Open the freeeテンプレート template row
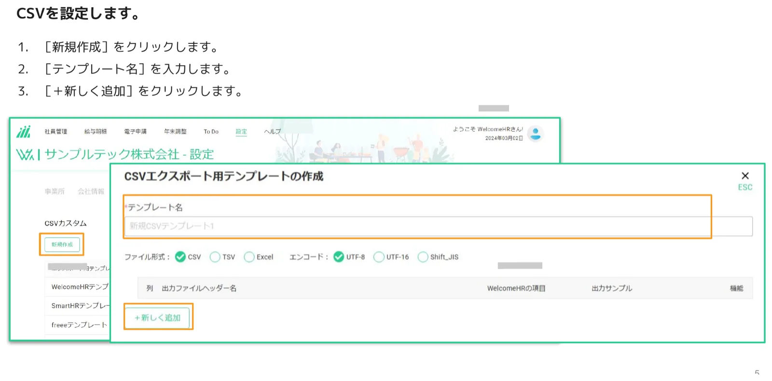The image size is (772, 381). point(78,325)
